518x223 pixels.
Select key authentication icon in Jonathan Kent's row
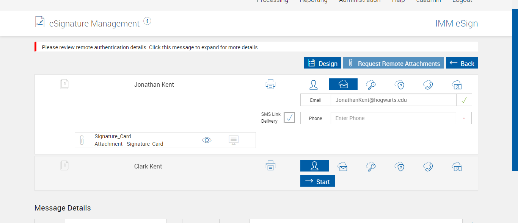coord(371,84)
